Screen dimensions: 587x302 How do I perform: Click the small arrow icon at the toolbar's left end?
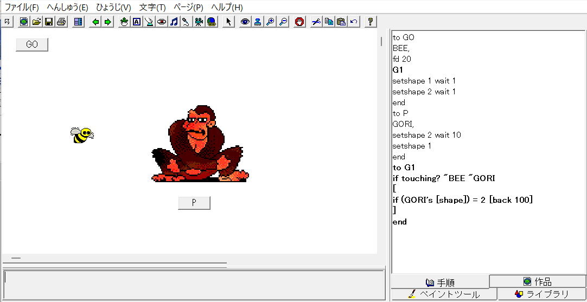pyautogui.click(x=7, y=22)
